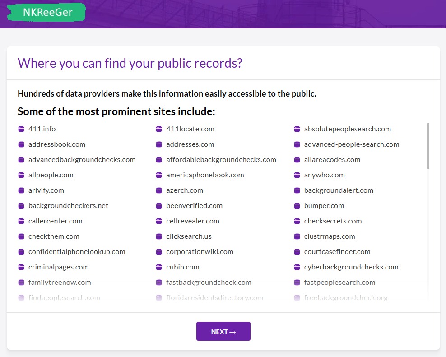Click the icon next to addressbook.com
This screenshot has height=357, width=446.
[21, 144]
